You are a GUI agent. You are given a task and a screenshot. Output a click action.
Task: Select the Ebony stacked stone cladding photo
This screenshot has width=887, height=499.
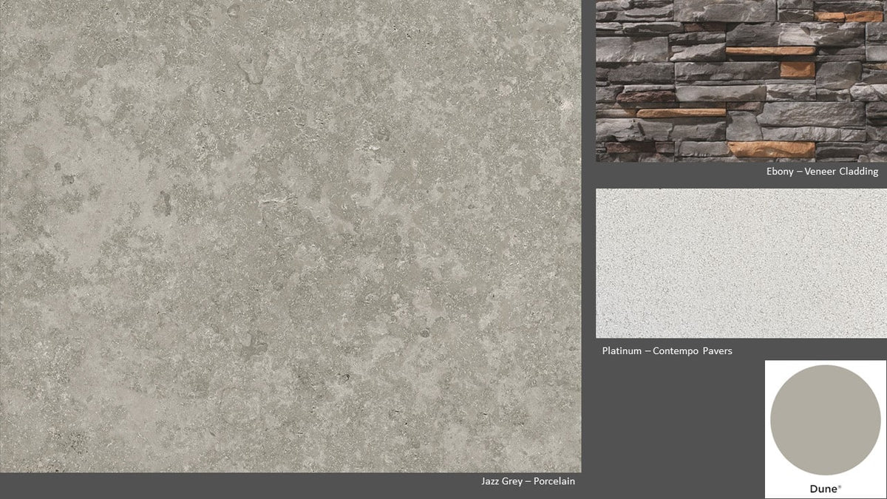(x=741, y=81)
